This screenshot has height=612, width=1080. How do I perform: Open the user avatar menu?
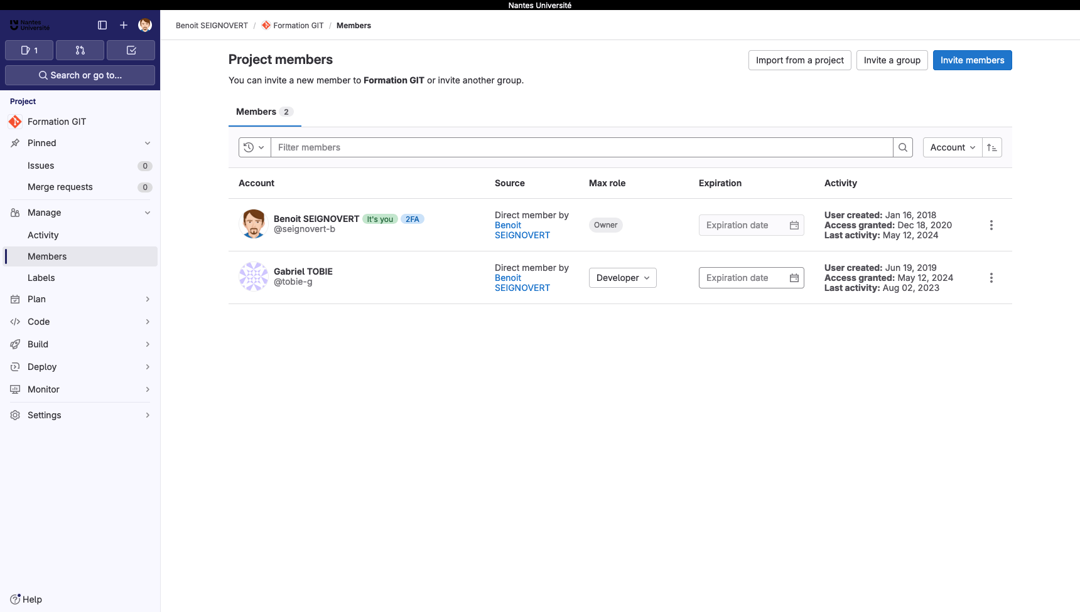point(145,25)
